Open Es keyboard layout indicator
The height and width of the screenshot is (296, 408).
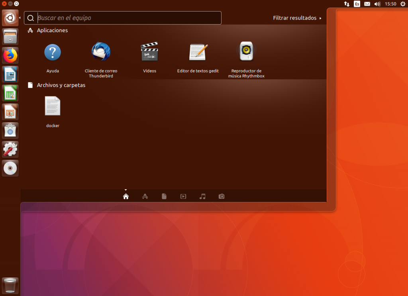tap(357, 4)
